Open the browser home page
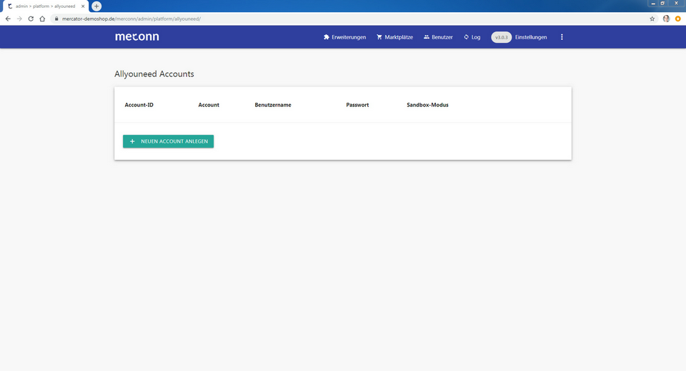This screenshot has height=371, width=686. point(42,19)
